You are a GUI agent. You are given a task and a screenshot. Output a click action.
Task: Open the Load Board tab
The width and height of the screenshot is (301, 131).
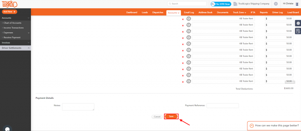tap(293, 12)
